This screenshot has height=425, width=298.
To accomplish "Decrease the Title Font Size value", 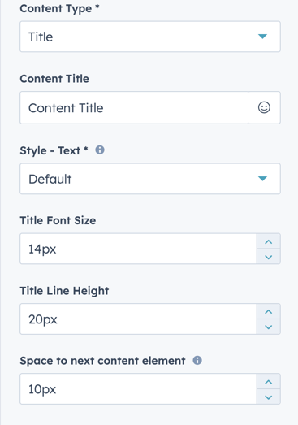I will point(269,257).
